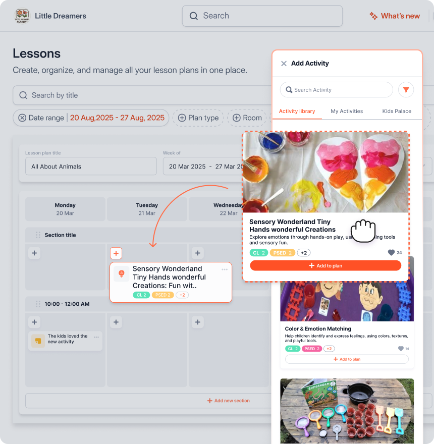Open the bug hunt activity photo

click(347, 411)
